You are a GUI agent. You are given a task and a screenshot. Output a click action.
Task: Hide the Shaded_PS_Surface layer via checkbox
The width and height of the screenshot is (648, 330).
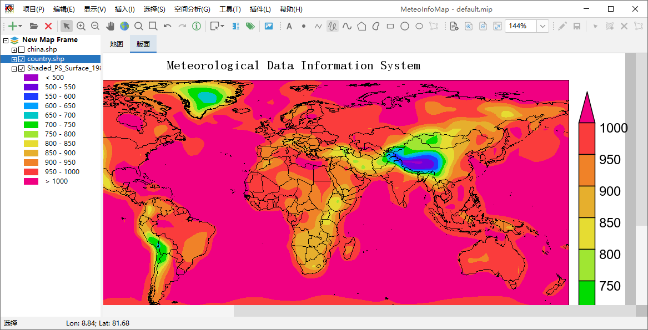point(22,69)
